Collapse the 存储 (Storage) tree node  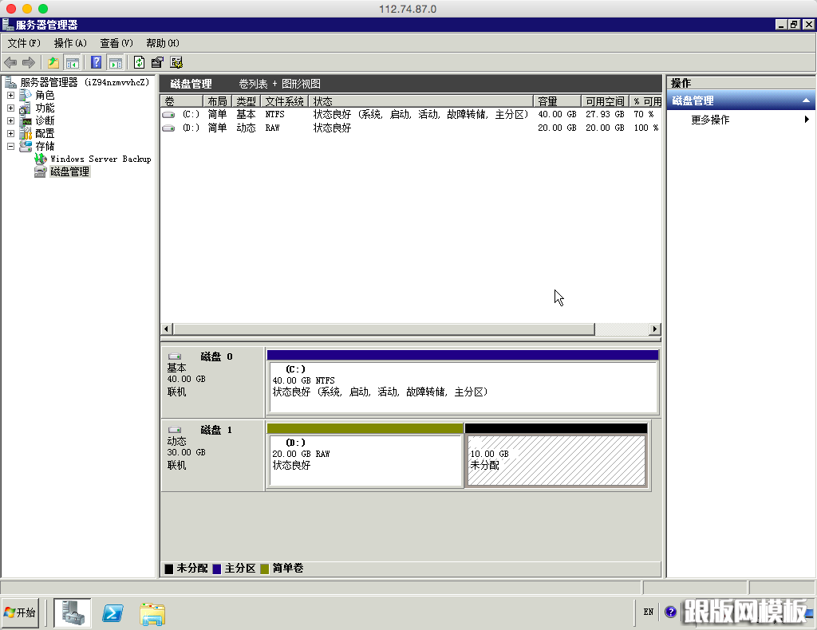tap(10, 147)
